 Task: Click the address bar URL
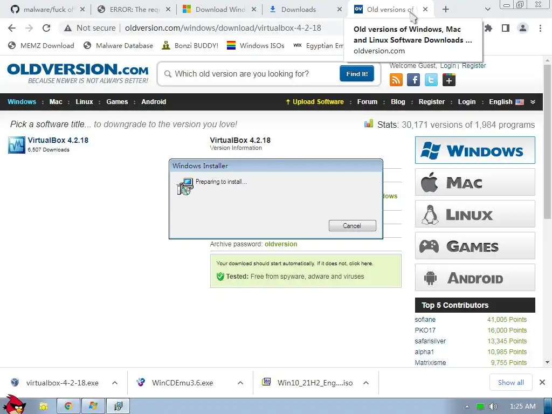(x=223, y=28)
